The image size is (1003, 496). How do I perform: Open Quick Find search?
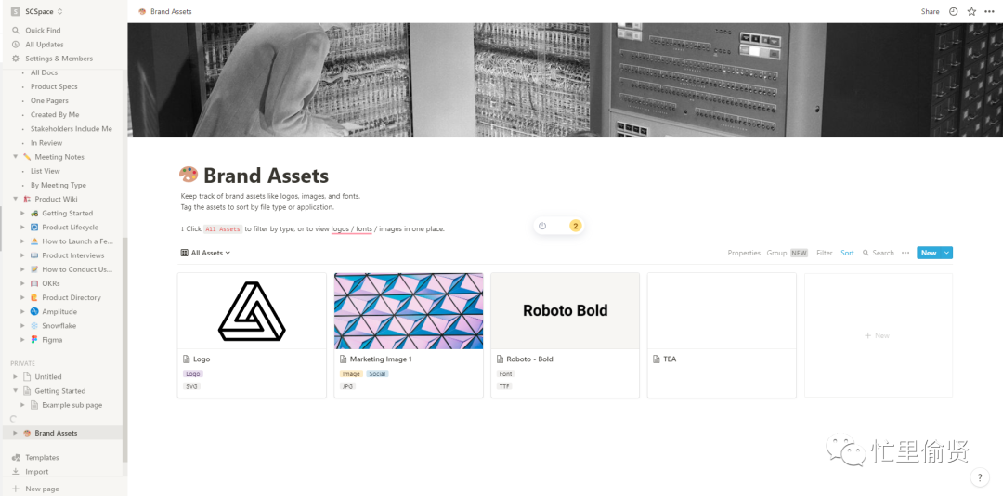(x=42, y=31)
